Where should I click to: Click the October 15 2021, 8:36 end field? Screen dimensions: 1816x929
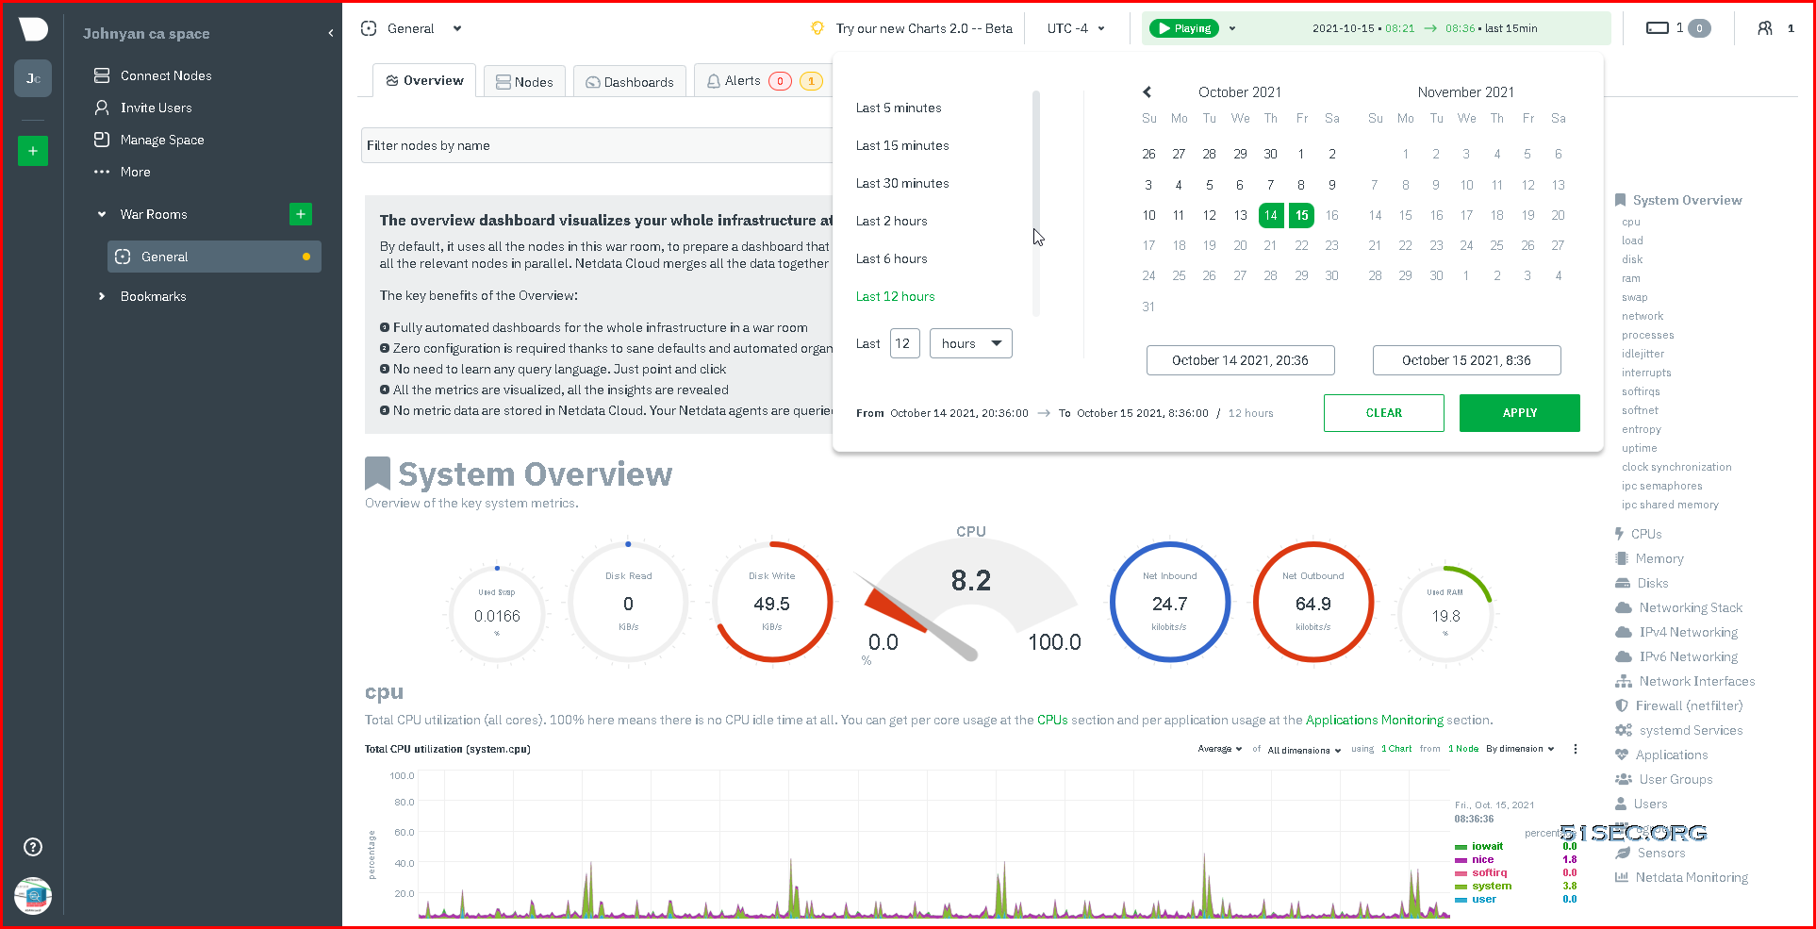pos(1466,360)
